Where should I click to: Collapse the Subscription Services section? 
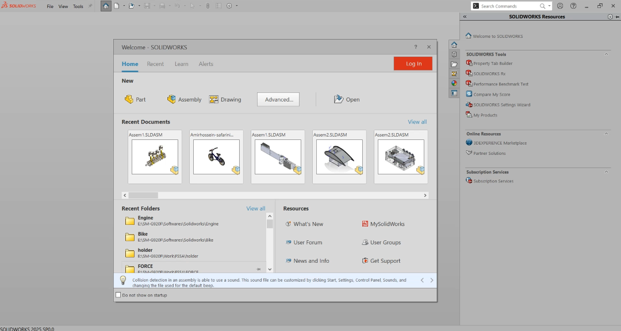(x=606, y=172)
